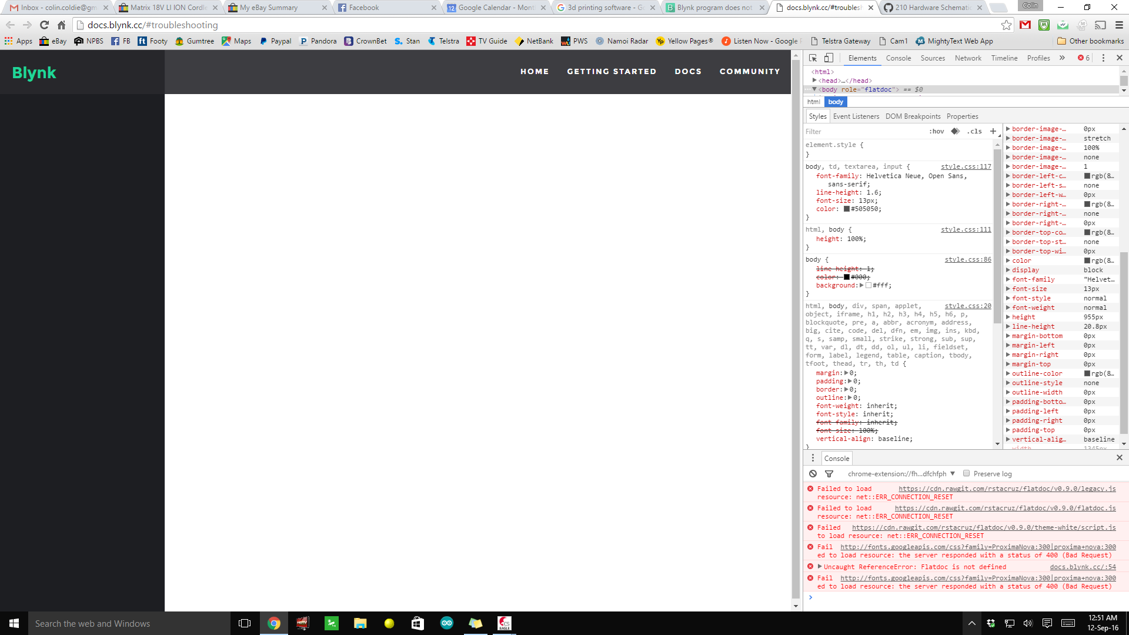Switch to the Network tab

(968, 58)
